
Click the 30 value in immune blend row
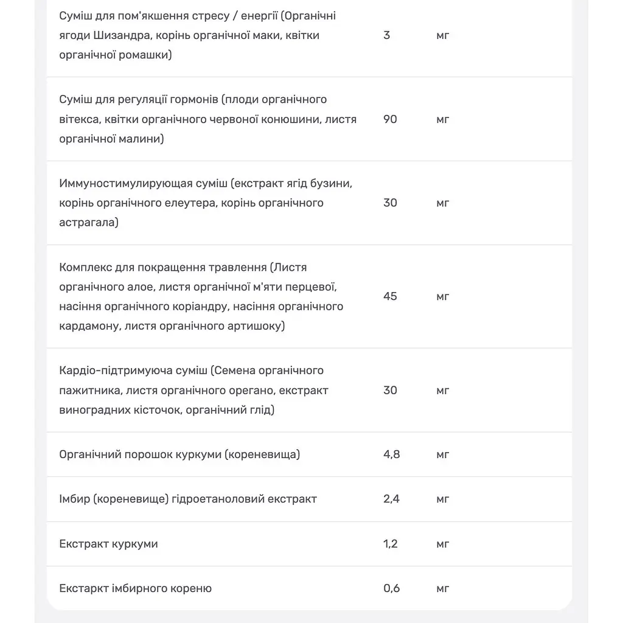(x=390, y=203)
